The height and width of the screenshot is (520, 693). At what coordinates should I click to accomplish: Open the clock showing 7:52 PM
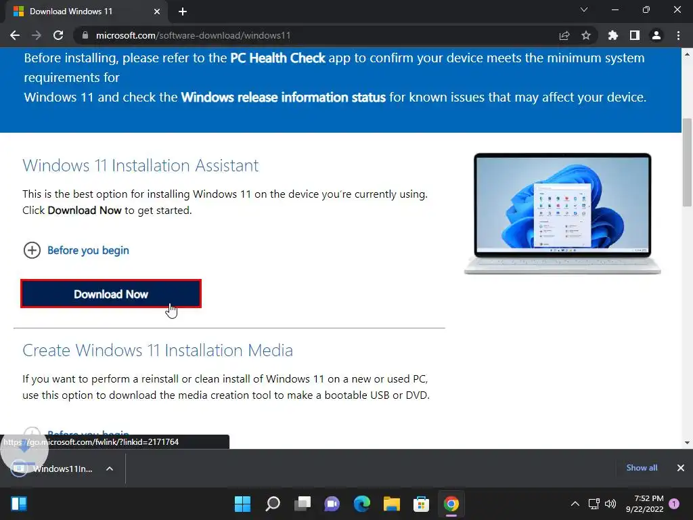point(645,504)
